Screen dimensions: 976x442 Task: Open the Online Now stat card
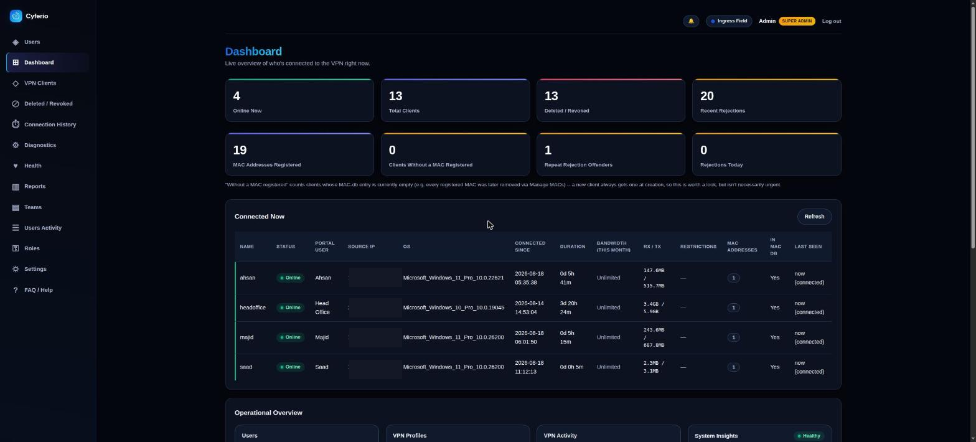[x=299, y=100]
